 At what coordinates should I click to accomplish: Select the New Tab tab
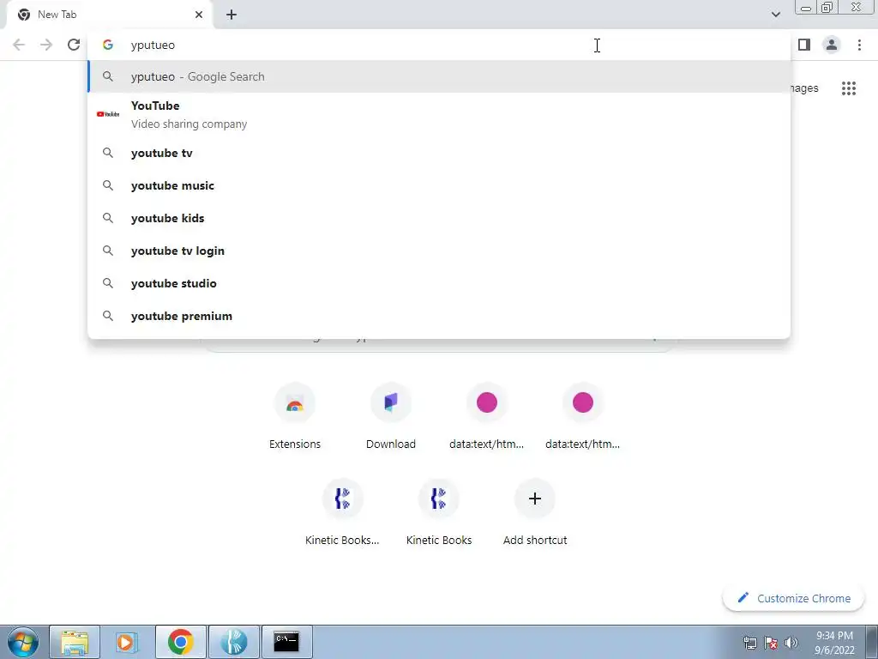109,15
